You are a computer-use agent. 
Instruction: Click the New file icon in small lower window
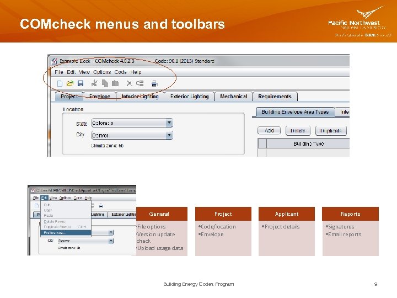36,205
